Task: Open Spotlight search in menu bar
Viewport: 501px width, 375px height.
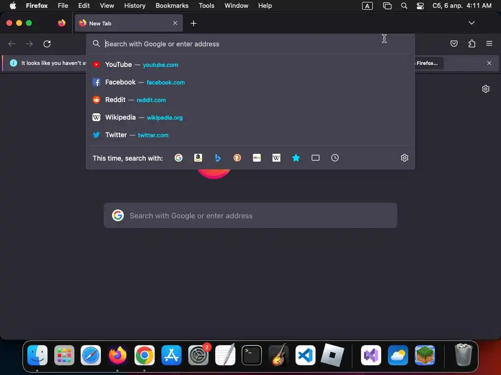Action: point(404,6)
